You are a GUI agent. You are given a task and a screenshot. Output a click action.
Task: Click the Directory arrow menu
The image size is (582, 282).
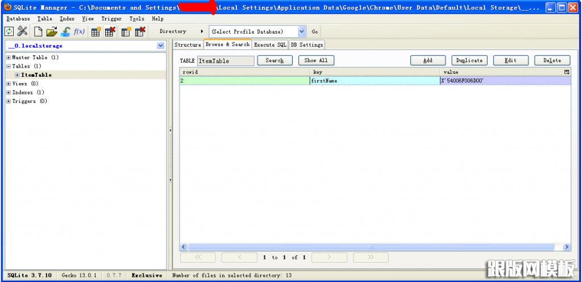click(202, 31)
